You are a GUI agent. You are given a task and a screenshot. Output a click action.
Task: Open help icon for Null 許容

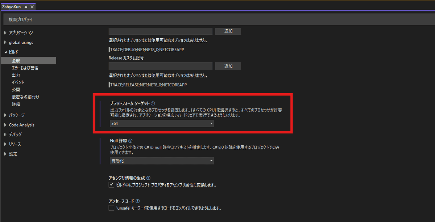tap(130, 141)
